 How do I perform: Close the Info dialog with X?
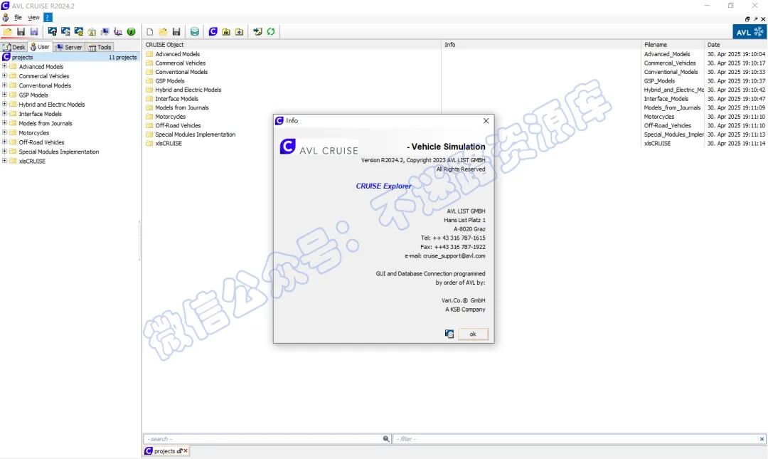[486, 121]
